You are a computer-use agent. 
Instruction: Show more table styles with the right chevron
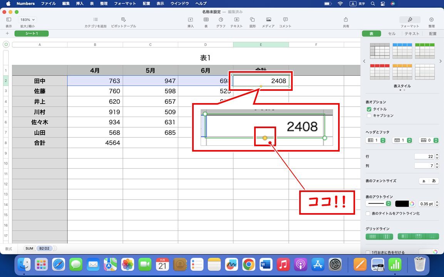coord(441,61)
